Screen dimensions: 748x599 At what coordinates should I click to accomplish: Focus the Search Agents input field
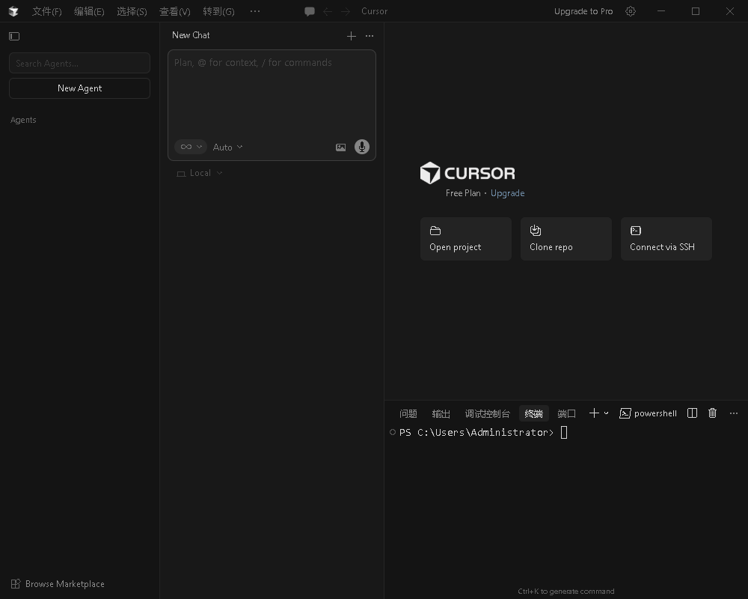tap(79, 64)
